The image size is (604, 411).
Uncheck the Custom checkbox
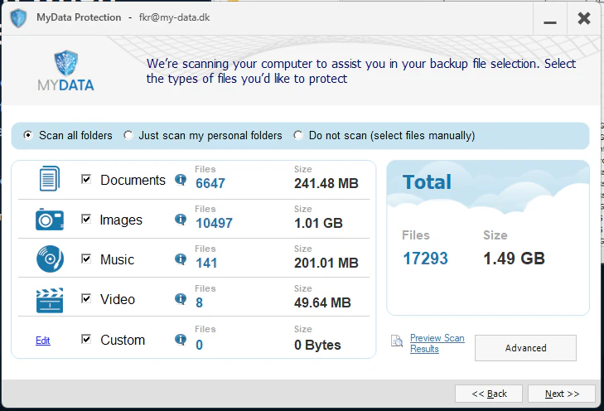pyautogui.click(x=86, y=339)
